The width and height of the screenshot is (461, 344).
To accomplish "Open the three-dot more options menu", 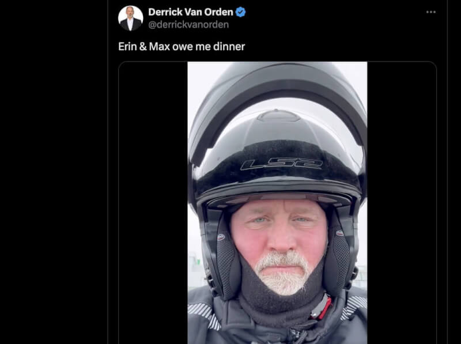I will (430, 12).
